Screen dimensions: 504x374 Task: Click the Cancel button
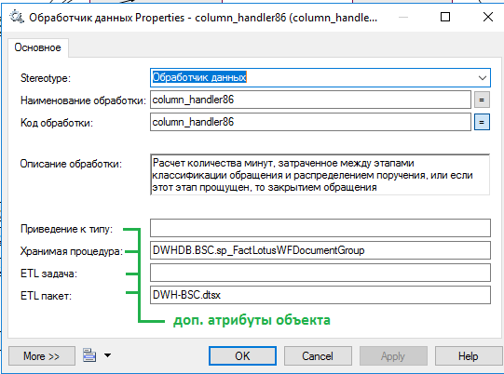318,355
